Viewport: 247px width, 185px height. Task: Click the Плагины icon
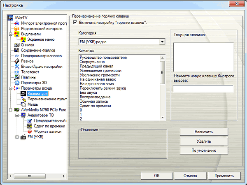[x=17, y=77]
